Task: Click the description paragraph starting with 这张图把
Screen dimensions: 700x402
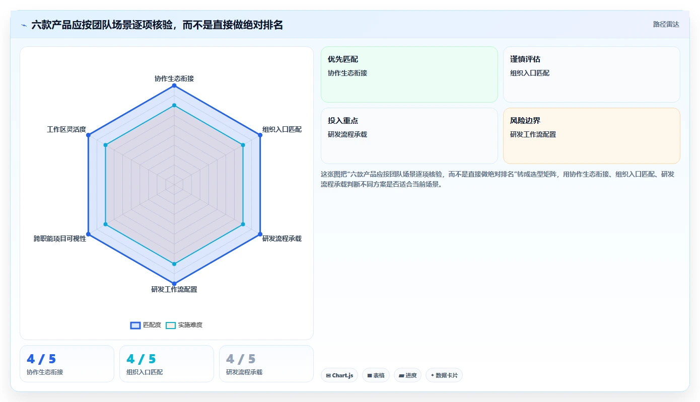Action: tap(498, 179)
